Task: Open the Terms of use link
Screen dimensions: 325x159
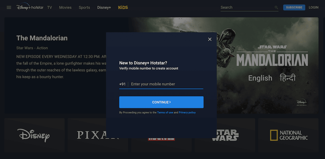Action: [165, 113]
